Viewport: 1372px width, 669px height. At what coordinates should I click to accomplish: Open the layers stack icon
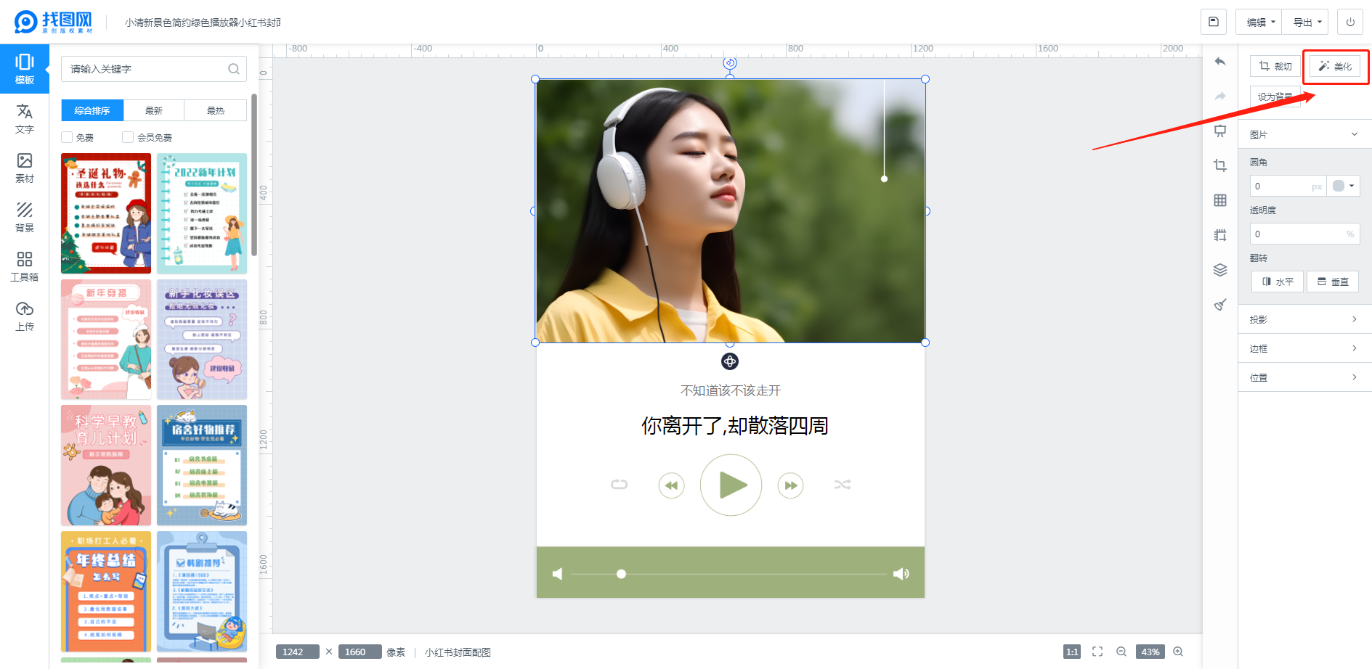[x=1220, y=270]
